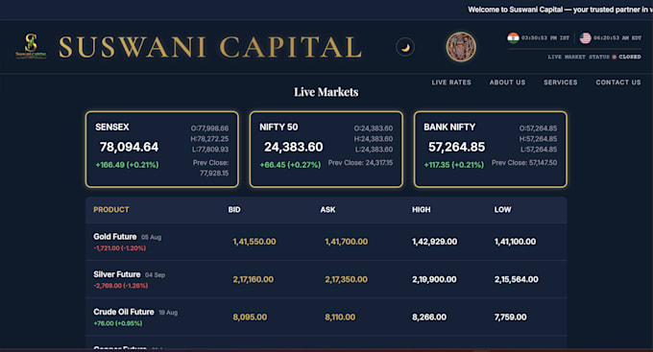Click Silver bid price 2,17,160.00
Viewport: 653px width, 352px height.
pos(254,280)
